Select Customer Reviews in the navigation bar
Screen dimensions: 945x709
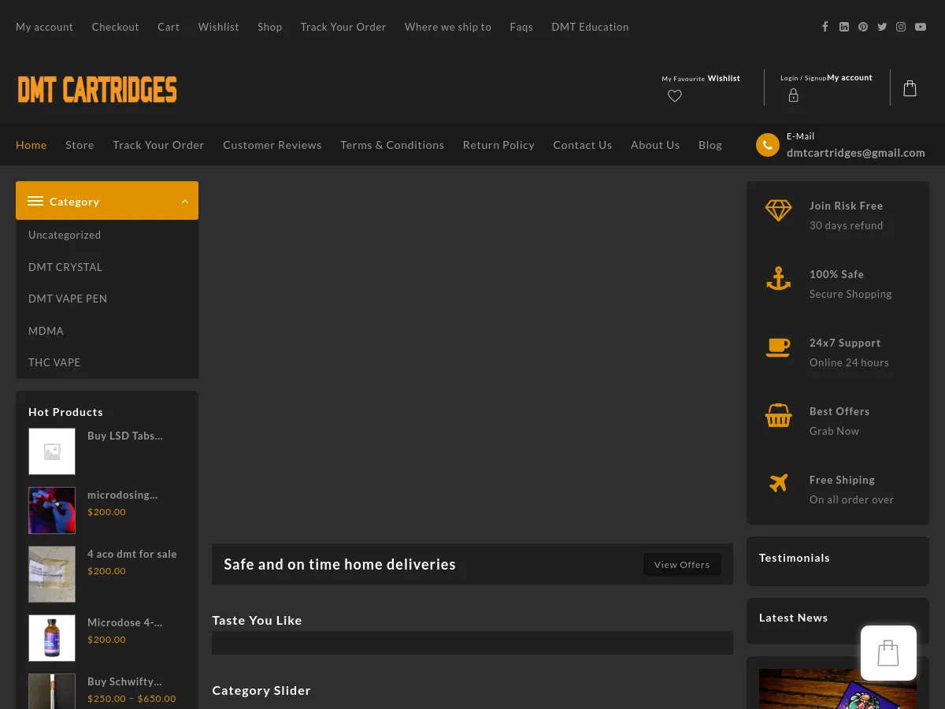click(x=272, y=145)
